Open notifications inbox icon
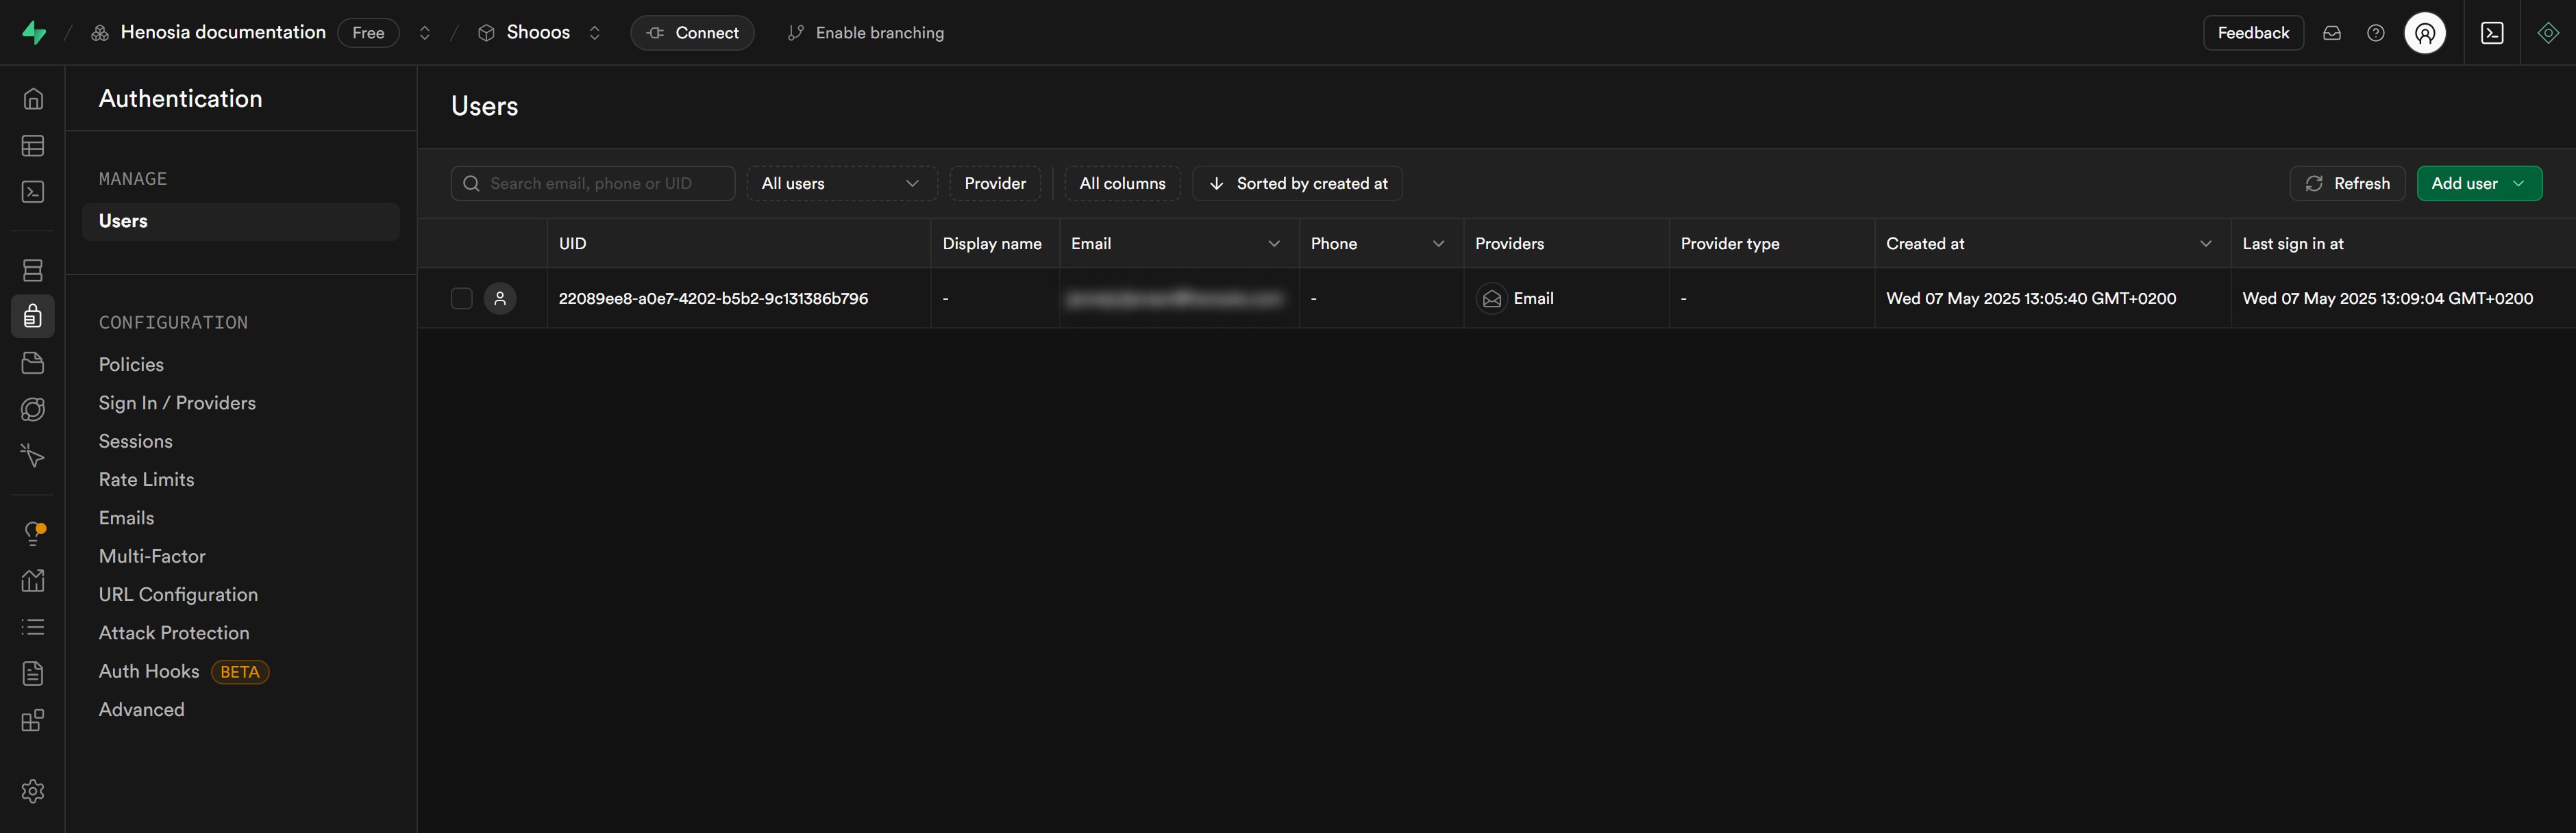The image size is (2576, 833). point(2332,33)
